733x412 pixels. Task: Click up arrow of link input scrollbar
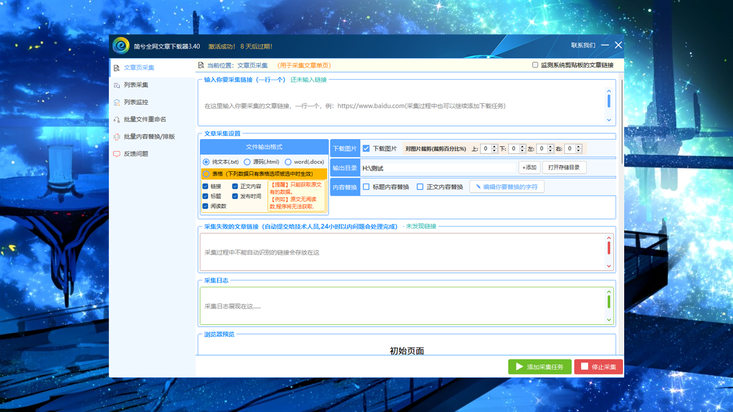click(x=609, y=91)
